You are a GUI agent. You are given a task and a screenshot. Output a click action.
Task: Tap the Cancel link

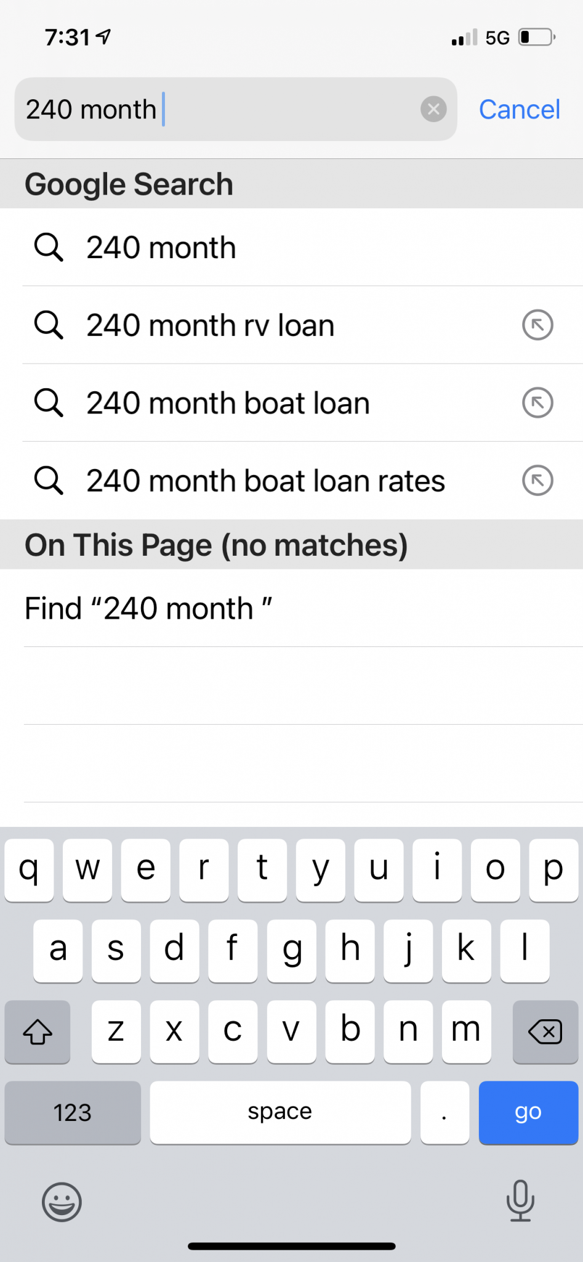click(520, 110)
